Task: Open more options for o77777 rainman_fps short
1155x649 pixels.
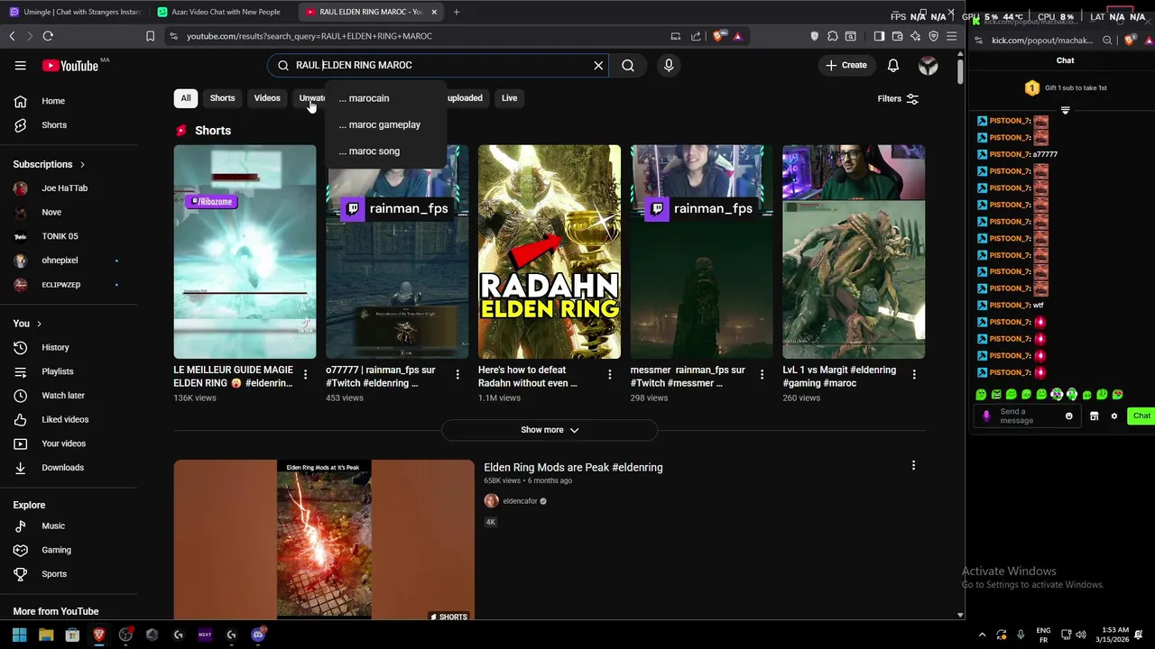Action: pyautogui.click(x=457, y=374)
